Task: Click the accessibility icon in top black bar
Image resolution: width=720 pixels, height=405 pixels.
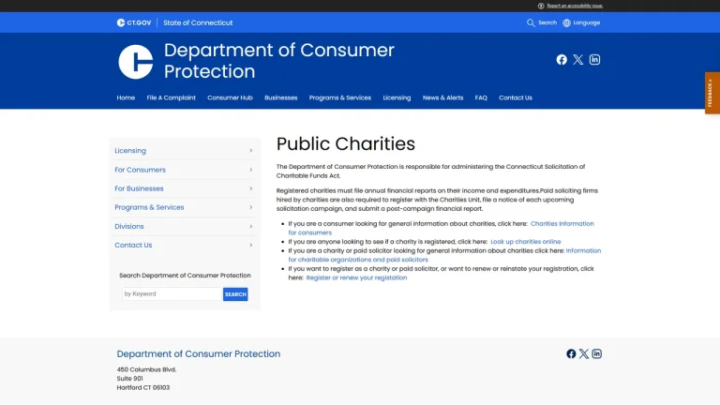Action: coord(541,6)
